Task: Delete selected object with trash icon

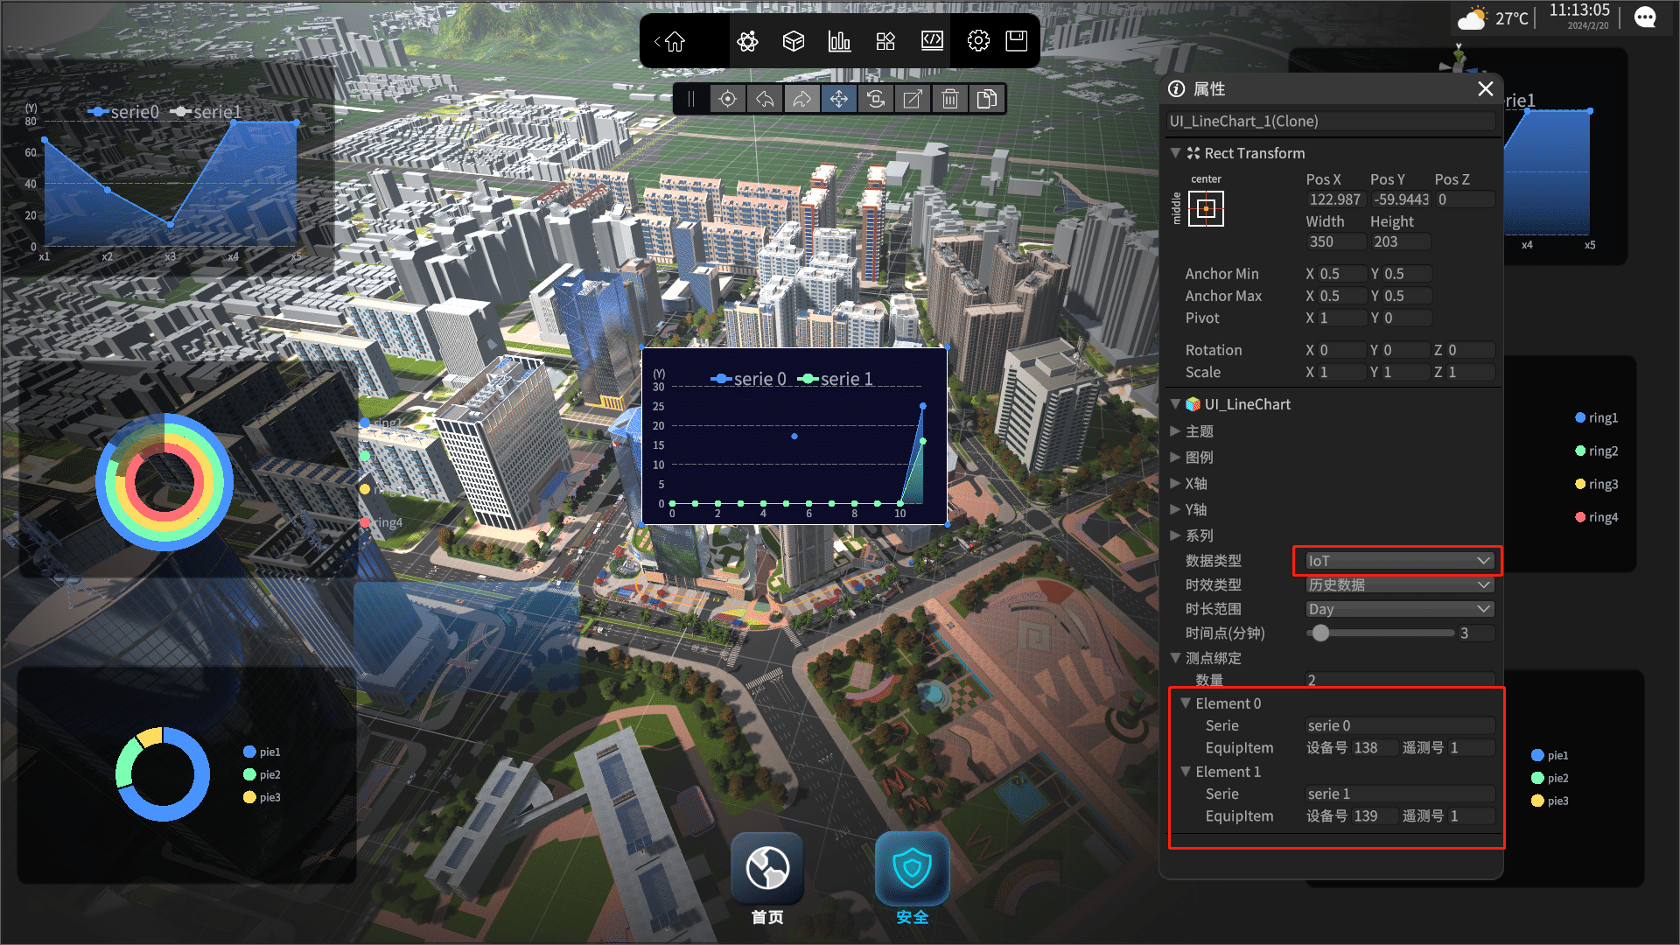Action: tap(950, 99)
